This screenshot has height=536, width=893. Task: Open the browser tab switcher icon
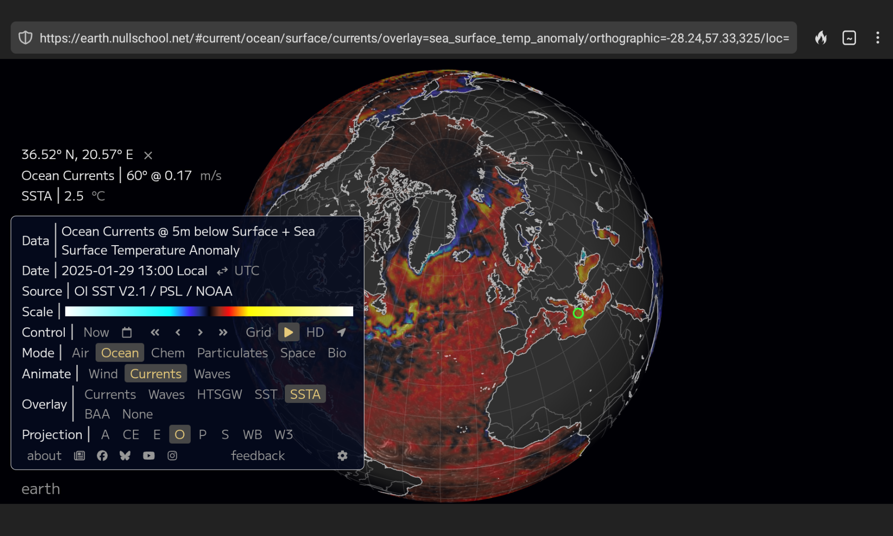(x=849, y=38)
